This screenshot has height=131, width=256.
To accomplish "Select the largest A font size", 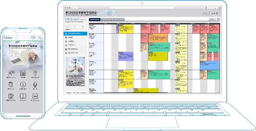I will (217, 13).
